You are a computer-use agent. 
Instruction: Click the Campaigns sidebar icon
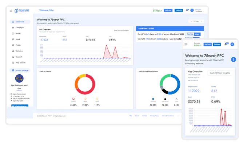tap(13, 28)
